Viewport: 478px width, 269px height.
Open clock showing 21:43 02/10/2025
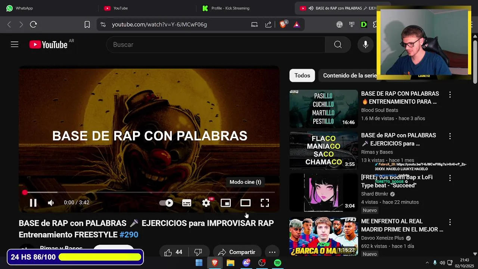(x=464, y=263)
